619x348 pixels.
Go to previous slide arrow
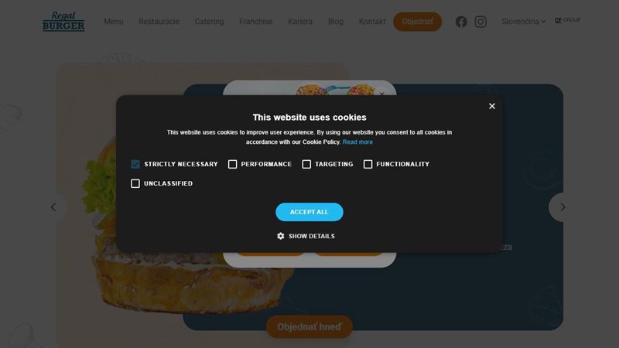pos(53,207)
